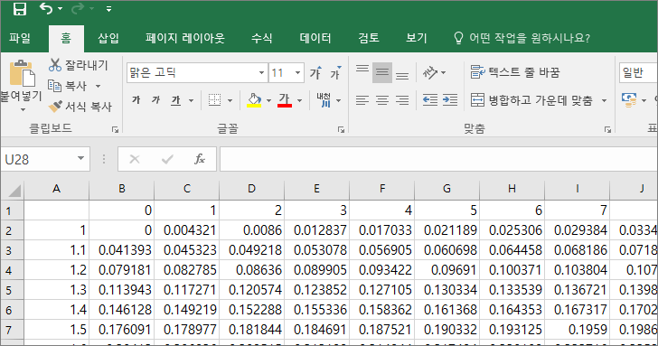The width and height of the screenshot is (658, 346).
Task: Open the 데이터 ribbon tab
Action: 315,39
